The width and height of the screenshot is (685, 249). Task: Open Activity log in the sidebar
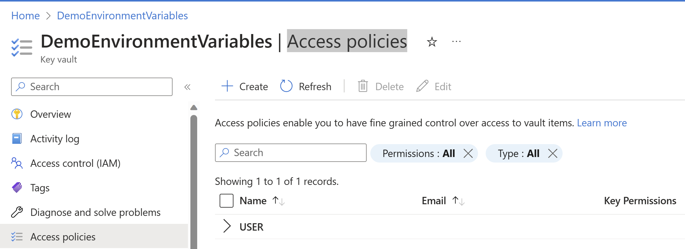(x=55, y=139)
